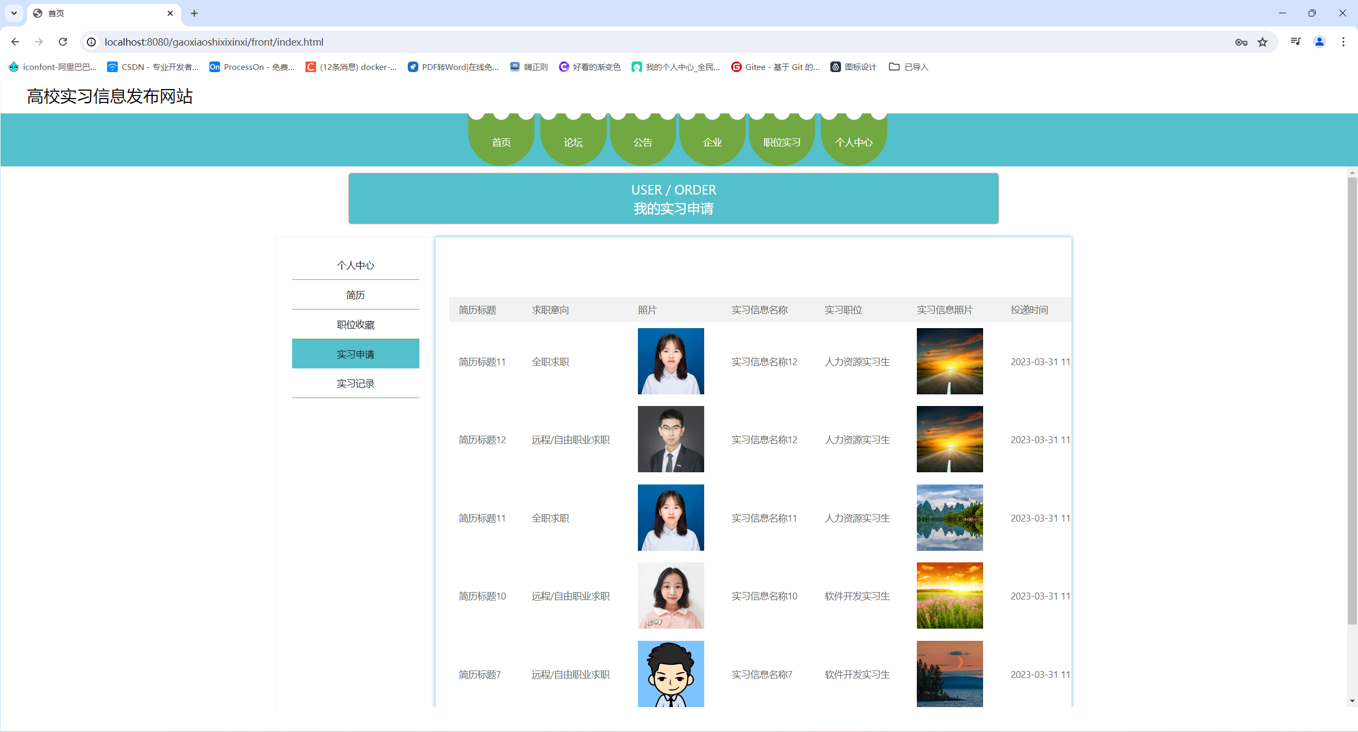Select 公告 in navigation bar
1358x732 pixels.
click(643, 142)
